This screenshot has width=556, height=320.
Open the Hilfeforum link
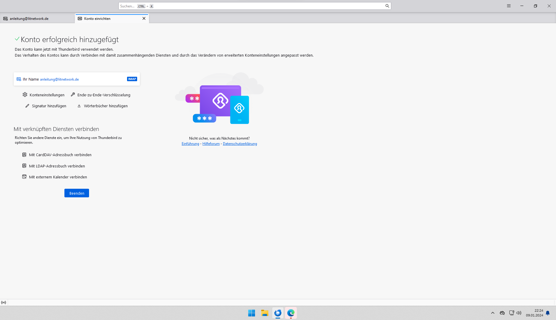211,143
